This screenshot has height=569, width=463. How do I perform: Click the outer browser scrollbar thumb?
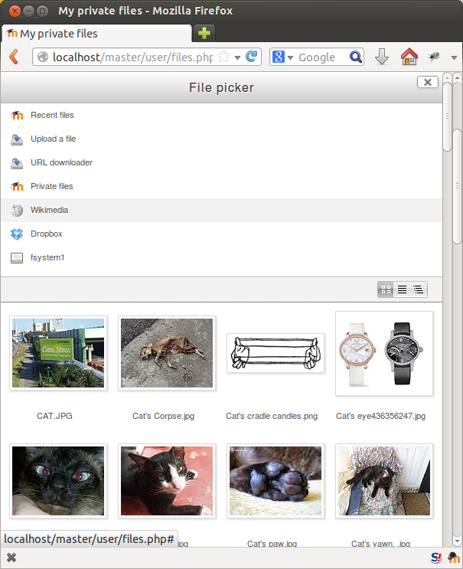tap(457, 186)
